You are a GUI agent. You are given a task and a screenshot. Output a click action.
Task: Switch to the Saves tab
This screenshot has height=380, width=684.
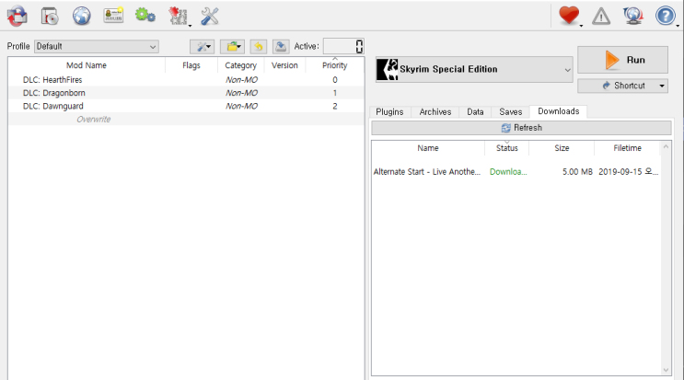tap(510, 112)
